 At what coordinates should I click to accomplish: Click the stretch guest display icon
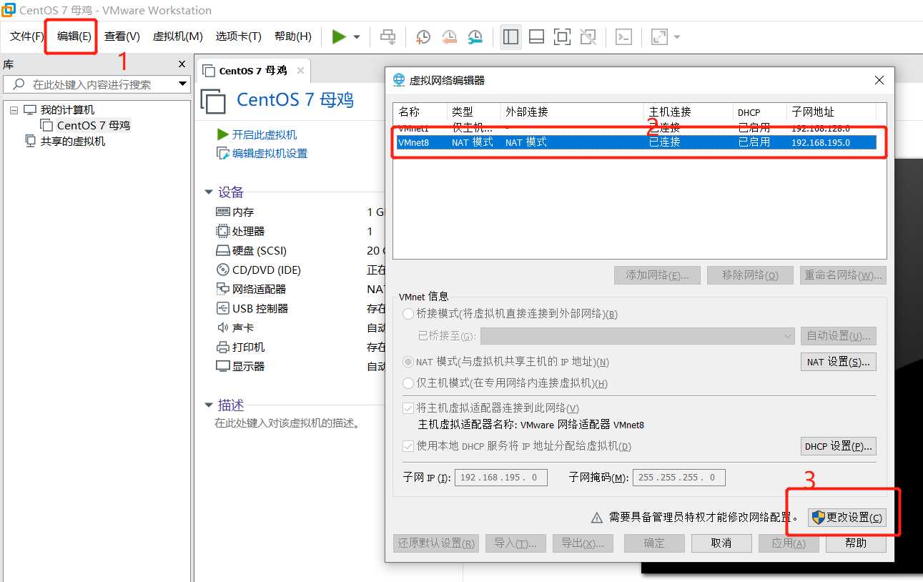tap(659, 36)
